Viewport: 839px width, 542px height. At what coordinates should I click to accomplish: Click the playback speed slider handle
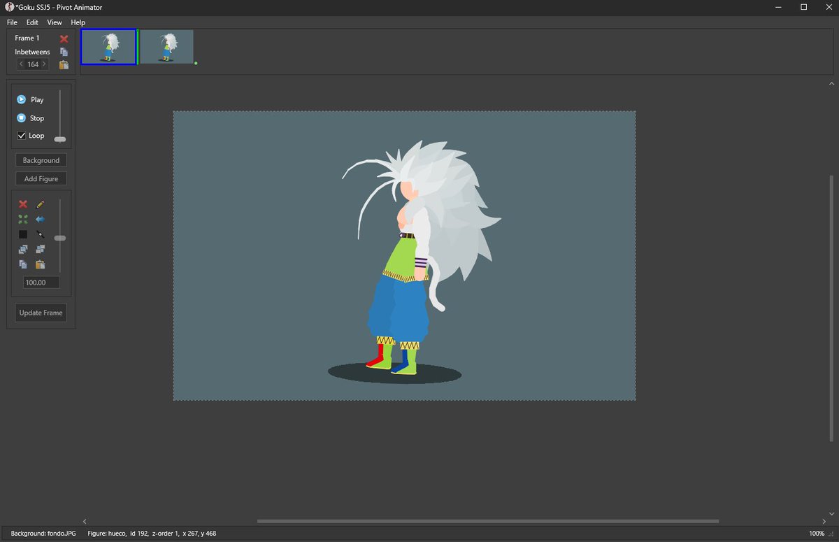tap(60, 139)
